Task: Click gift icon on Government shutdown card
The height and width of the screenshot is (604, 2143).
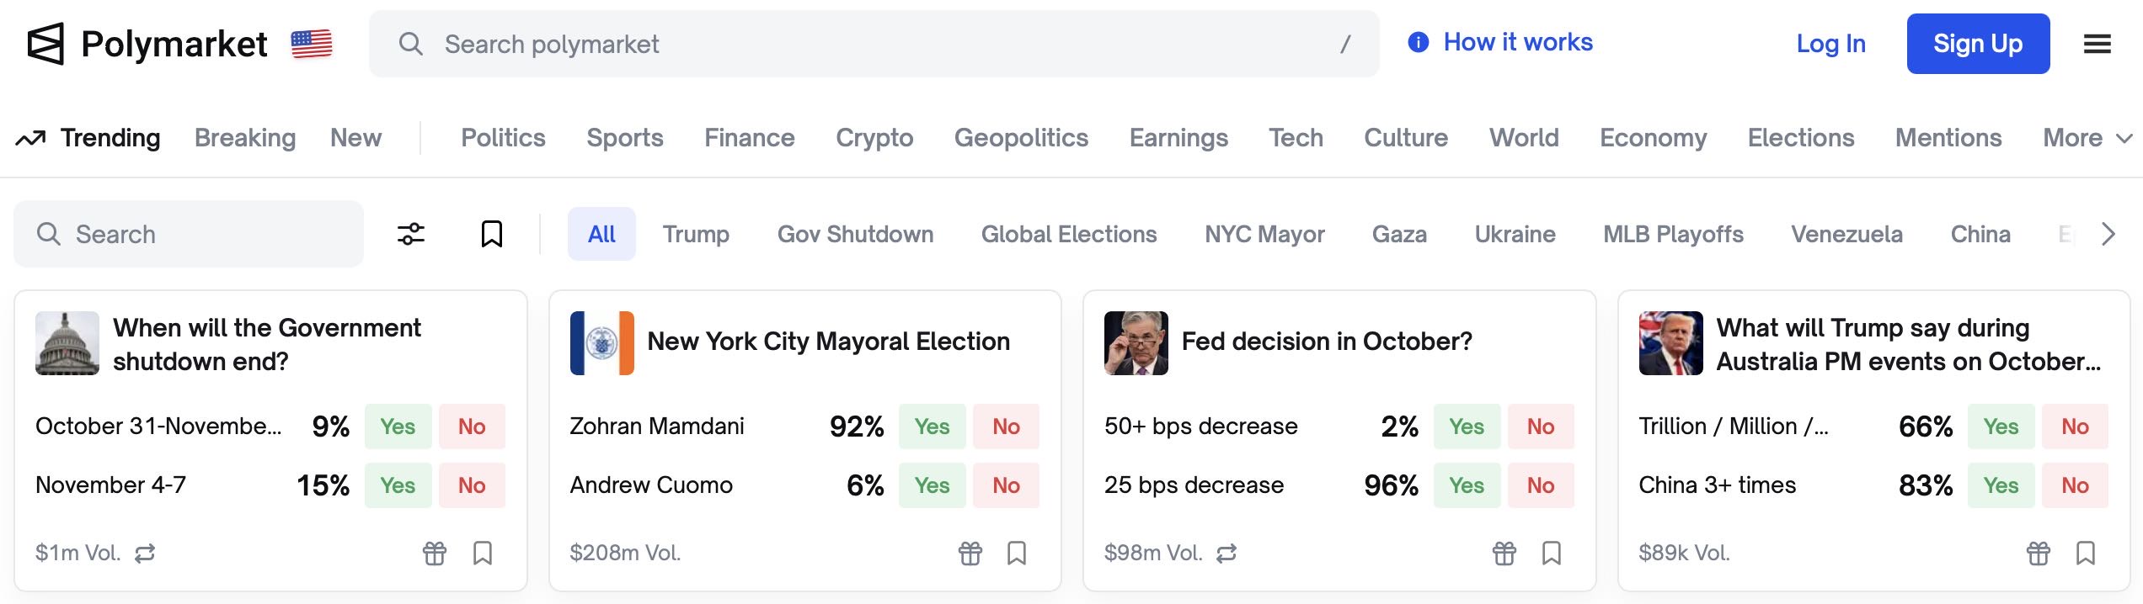Action: [435, 553]
